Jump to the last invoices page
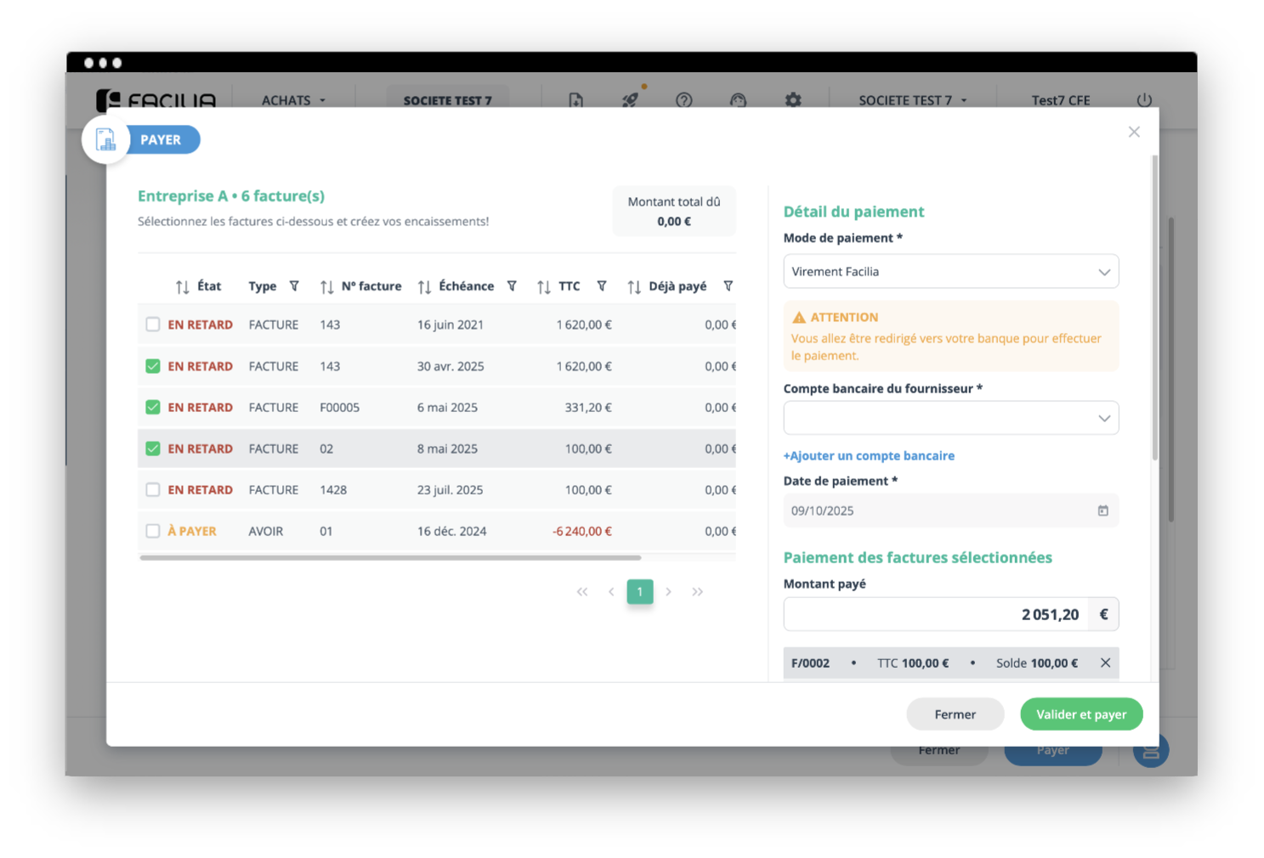The width and height of the screenshot is (1264, 858). point(698,591)
